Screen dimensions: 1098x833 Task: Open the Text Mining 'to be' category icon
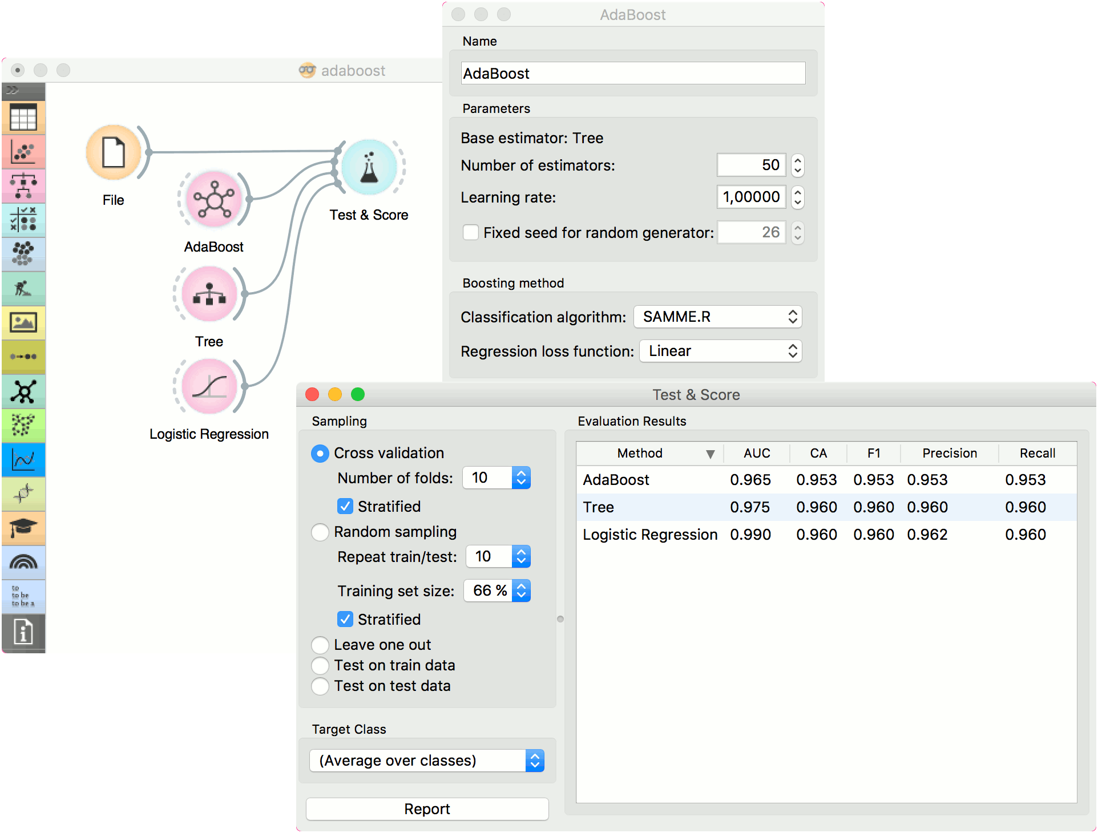tap(23, 596)
